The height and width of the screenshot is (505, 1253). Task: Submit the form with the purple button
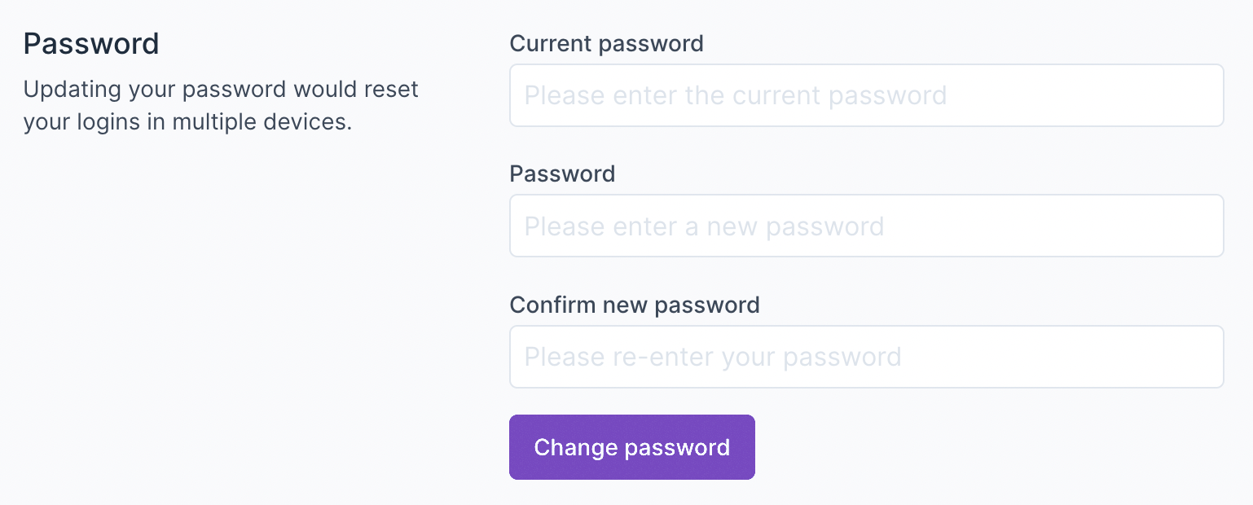click(x=631, y=447)
